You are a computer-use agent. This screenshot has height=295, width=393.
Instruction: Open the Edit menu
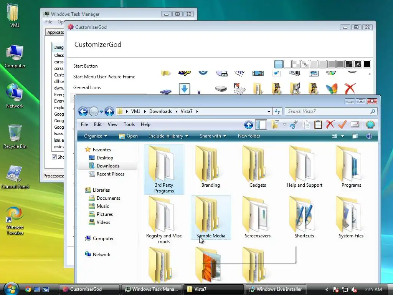point(98,124)
